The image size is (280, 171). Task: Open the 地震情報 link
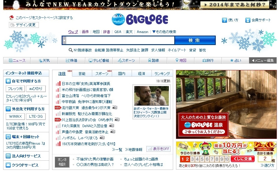(x=134, y=149)
